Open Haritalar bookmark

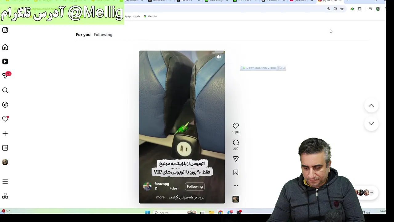coord(151,16)
